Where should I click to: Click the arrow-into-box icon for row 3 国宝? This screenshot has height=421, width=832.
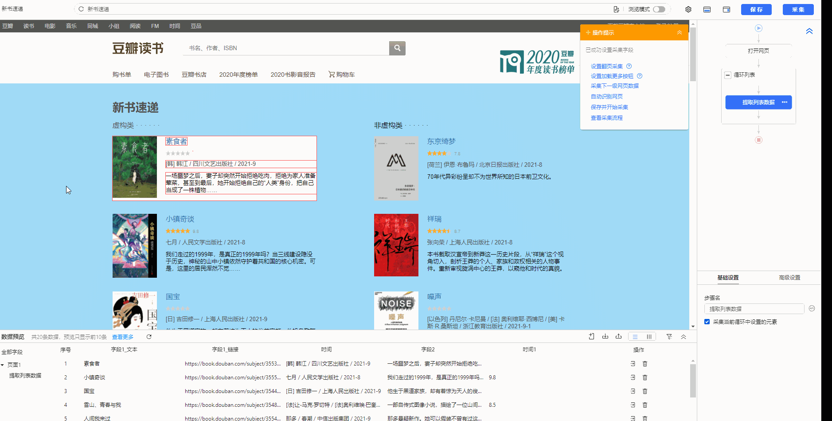(x=633, y=391)
